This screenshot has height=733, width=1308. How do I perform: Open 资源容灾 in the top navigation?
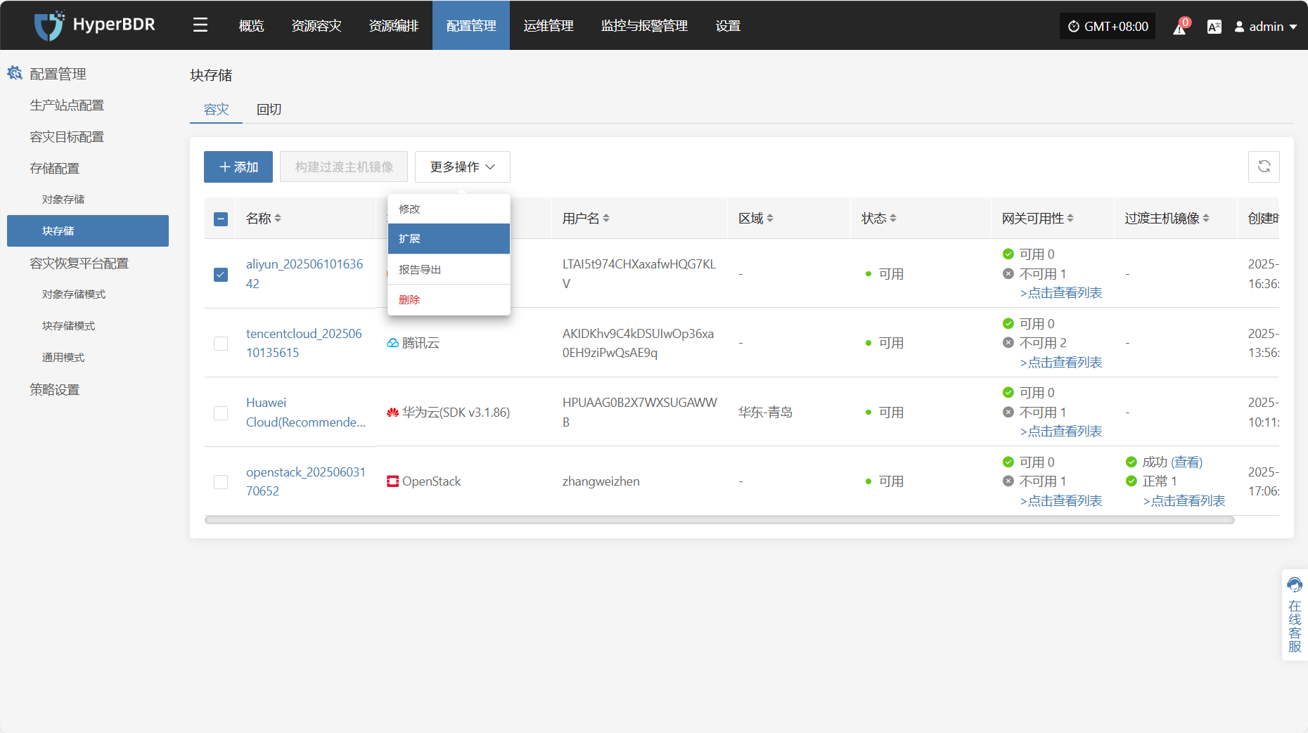[x=316, y=26]
